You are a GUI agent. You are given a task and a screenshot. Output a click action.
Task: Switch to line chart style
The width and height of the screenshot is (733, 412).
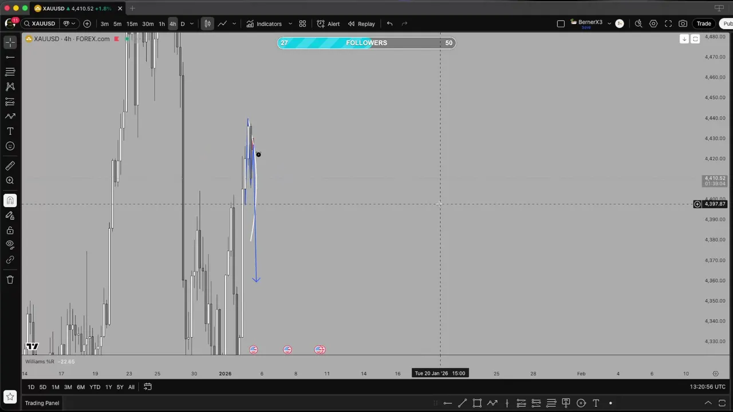click(222, 23)
